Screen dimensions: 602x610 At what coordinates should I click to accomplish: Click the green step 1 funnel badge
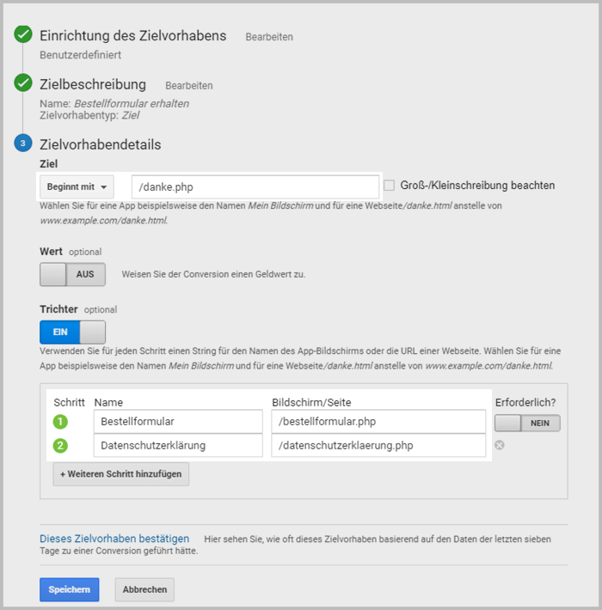(60, 422)
